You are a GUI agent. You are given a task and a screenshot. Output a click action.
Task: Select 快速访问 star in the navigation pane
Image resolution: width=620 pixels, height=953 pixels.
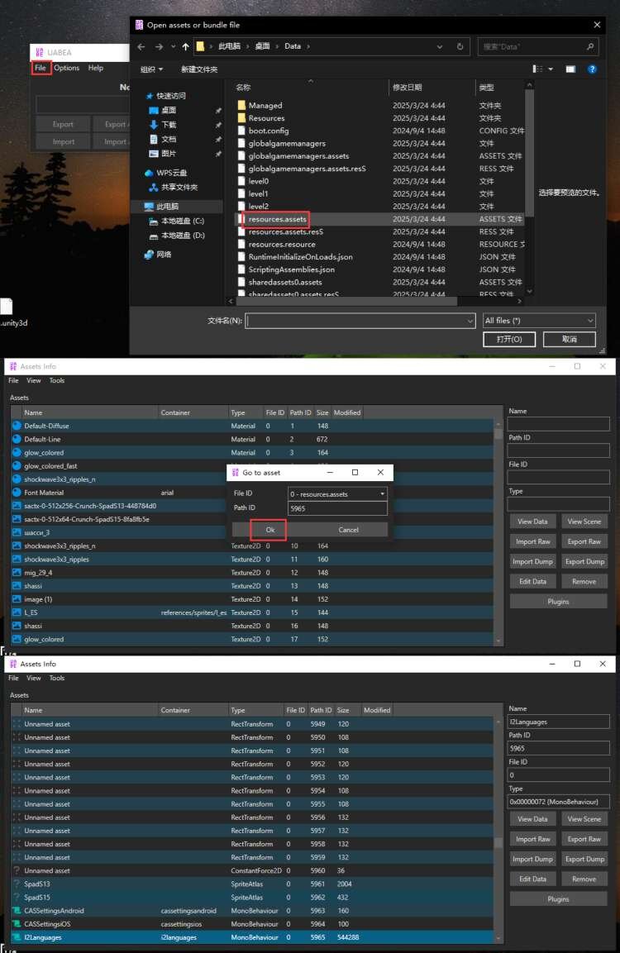pyautogui.click(x=150, y=96)
